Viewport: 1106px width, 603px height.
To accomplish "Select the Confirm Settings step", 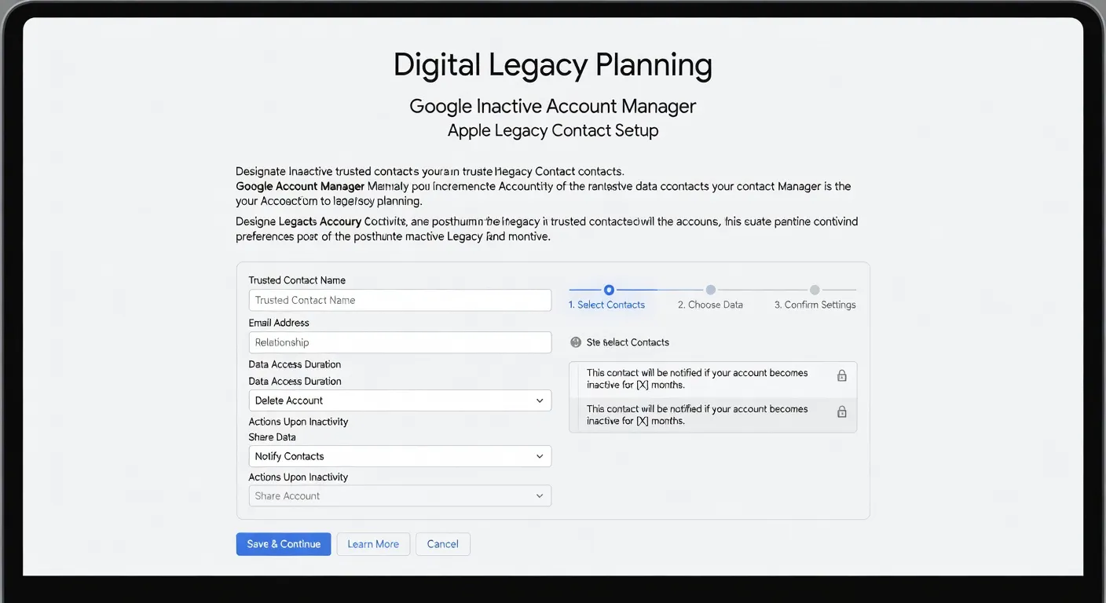I will 815,305.
